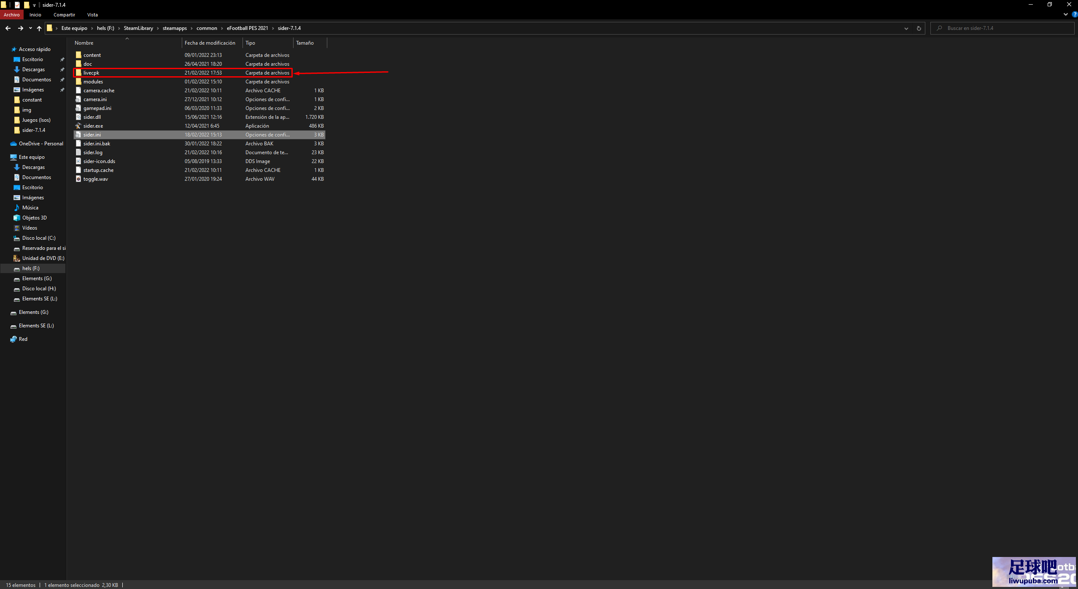This screenshot has width=1078, height=589.
Task: Select the modules folder icon
Action: tap(78, 82)
